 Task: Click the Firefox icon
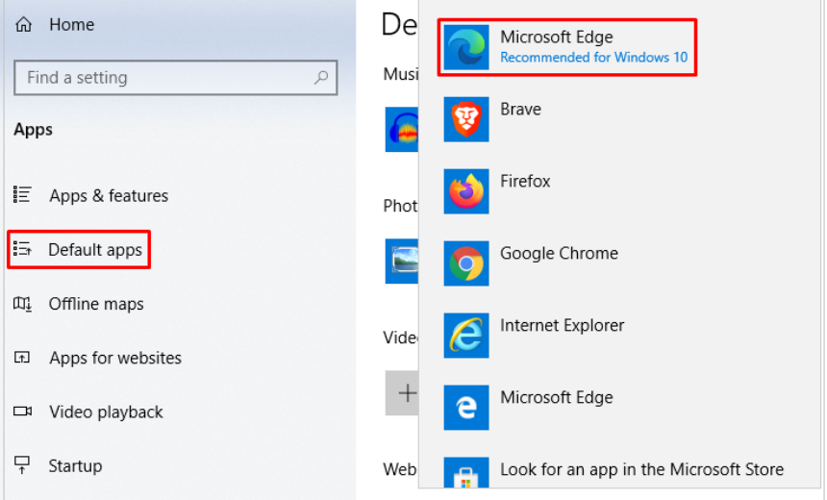pos(466,191)
